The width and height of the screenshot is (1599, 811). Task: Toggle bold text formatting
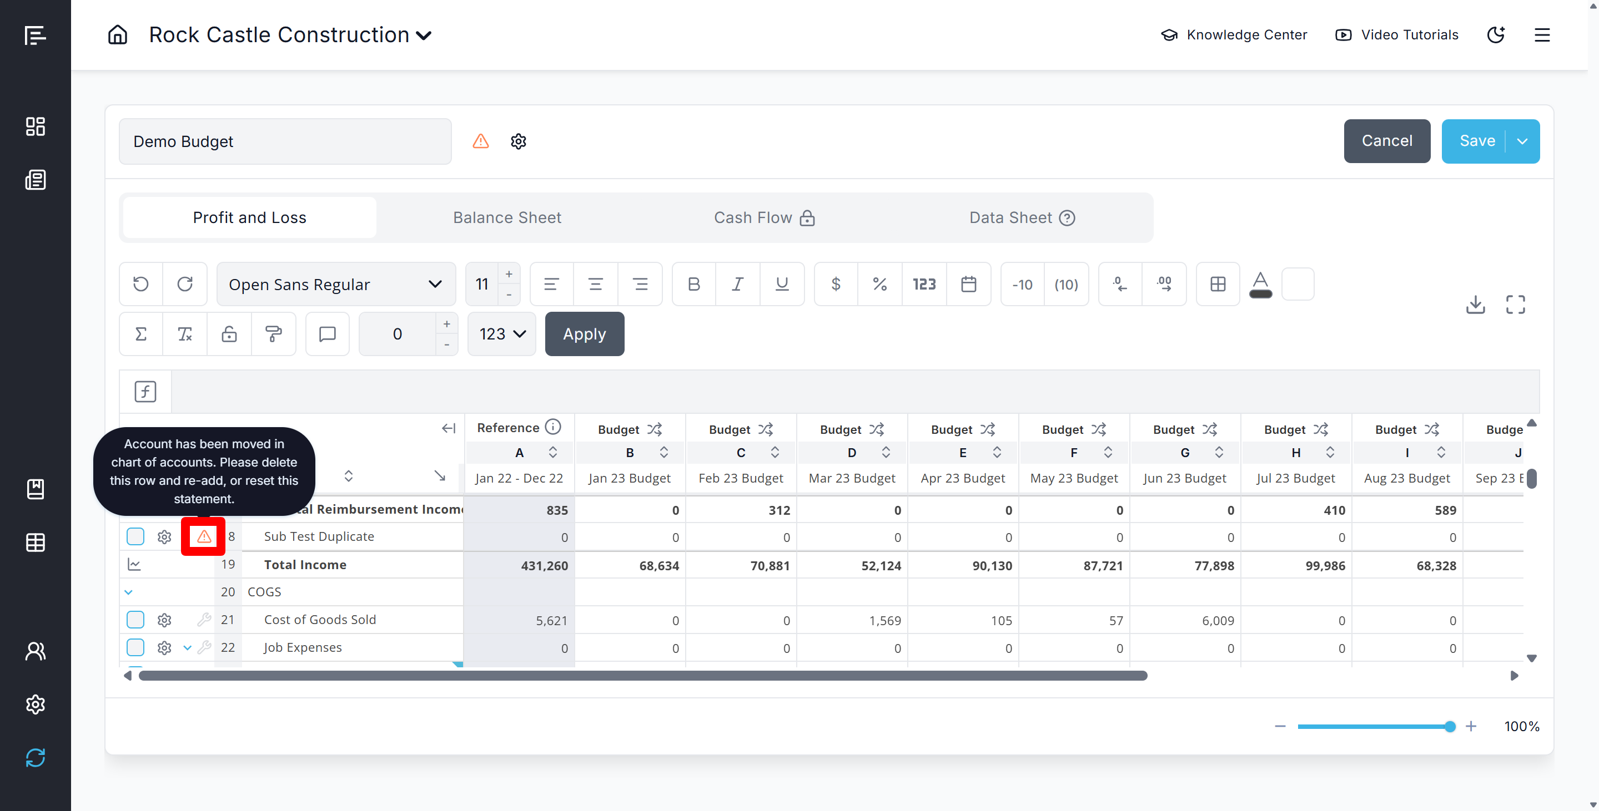pyautogui.click(x=693, y=284)
